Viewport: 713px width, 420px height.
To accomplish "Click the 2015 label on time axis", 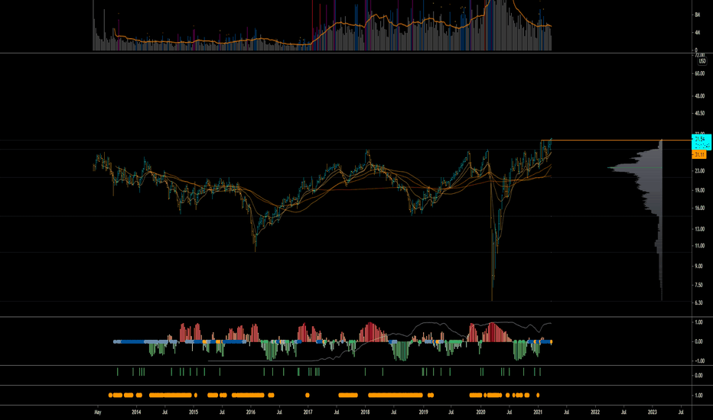I will (194, 412).
